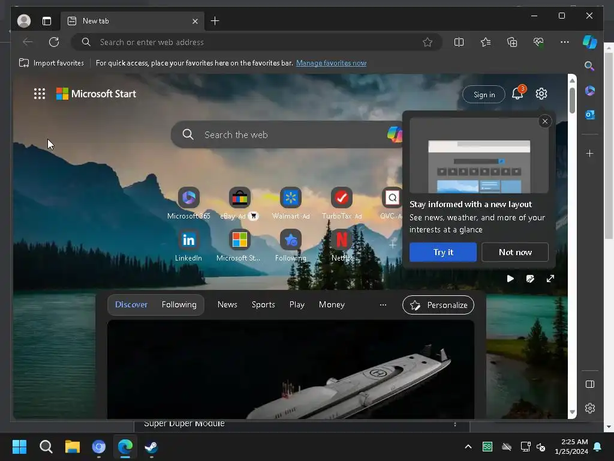The width and height of the screenshot is (614, 461).
Task: Open the Edge profile avatar
Action: click(24, 21)
